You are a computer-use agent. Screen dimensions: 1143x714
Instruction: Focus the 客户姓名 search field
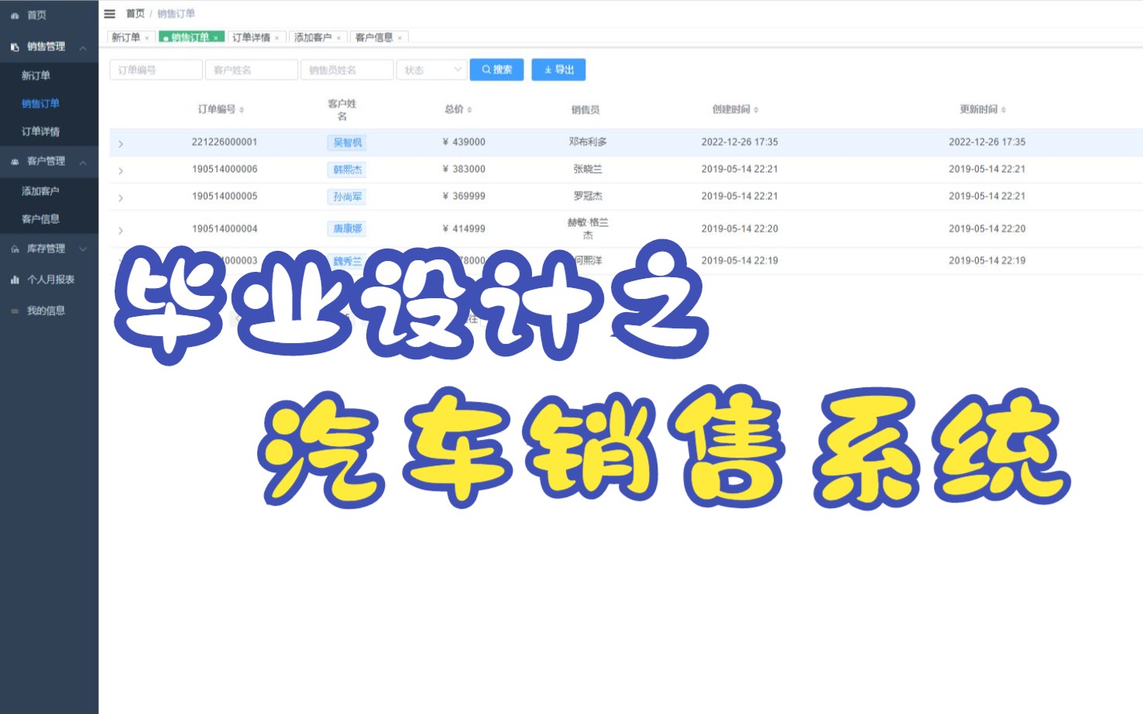point(252,70)
